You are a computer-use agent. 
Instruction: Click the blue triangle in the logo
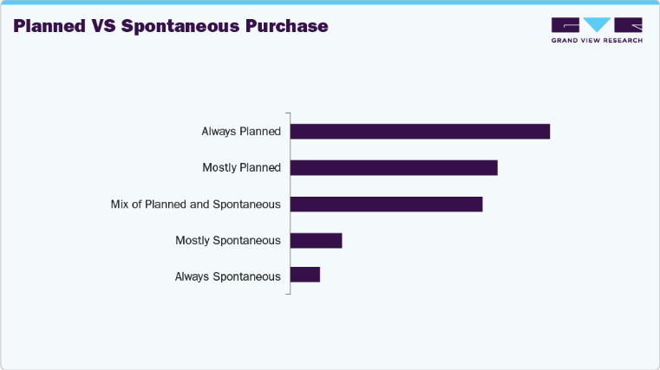[597, 25]
